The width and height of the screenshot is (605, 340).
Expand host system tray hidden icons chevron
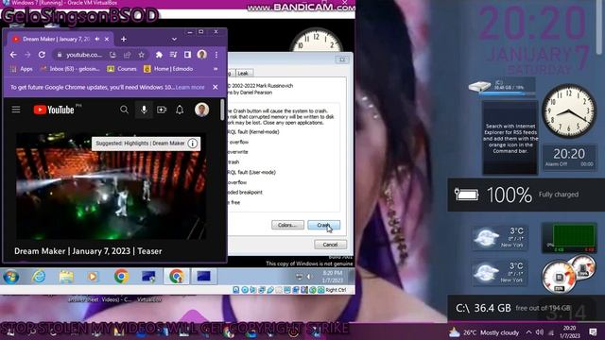pyautogui.click(x=528, y=332)
